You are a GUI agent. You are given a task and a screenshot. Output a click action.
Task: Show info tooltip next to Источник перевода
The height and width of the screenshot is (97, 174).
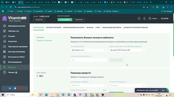click(x=126, y=82)
